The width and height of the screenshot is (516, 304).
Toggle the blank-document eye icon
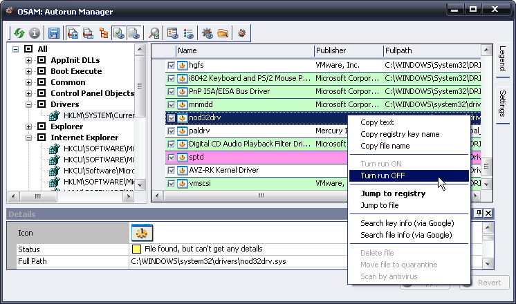coord(134,33)
